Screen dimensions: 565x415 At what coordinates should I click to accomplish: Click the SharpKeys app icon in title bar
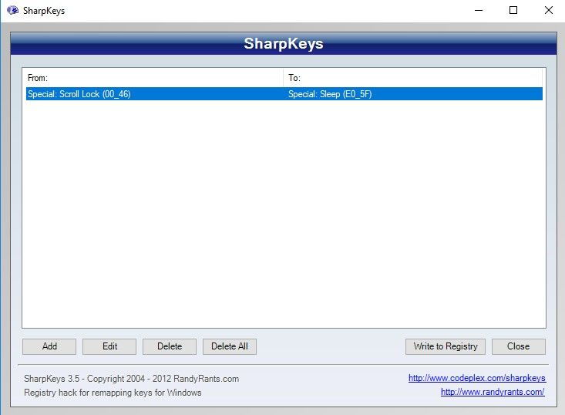pyautogui.click(x=13, y=10)
